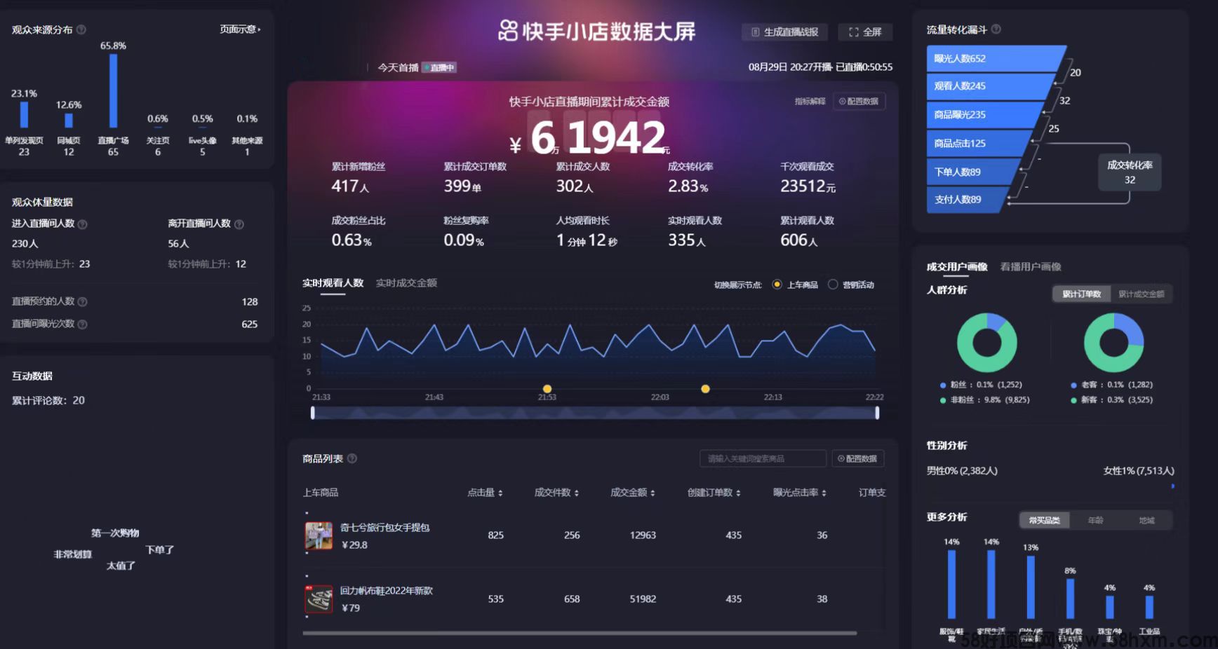Open 配置数据 in the cumulative sales panel
1218x649 pixels.
point(859,102)
